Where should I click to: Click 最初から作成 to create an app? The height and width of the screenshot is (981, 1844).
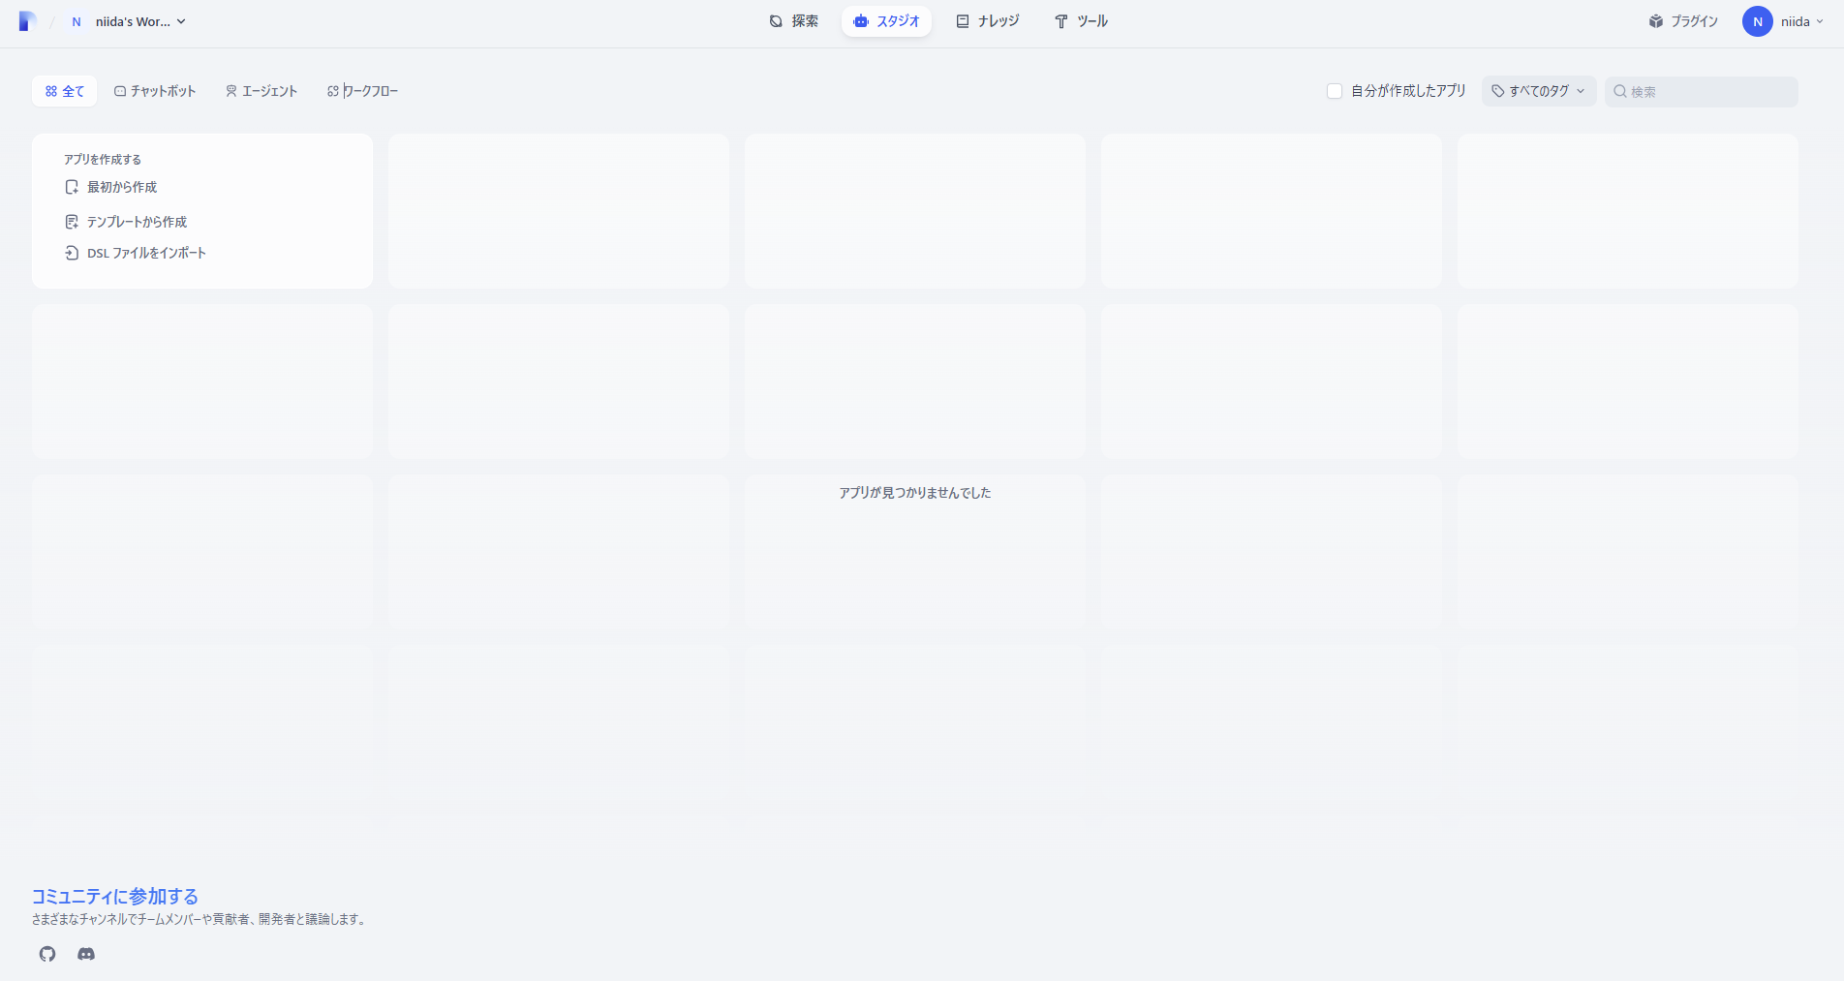[x=121, y=187]
